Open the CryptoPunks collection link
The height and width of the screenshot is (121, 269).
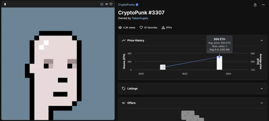tap(126, 5)
